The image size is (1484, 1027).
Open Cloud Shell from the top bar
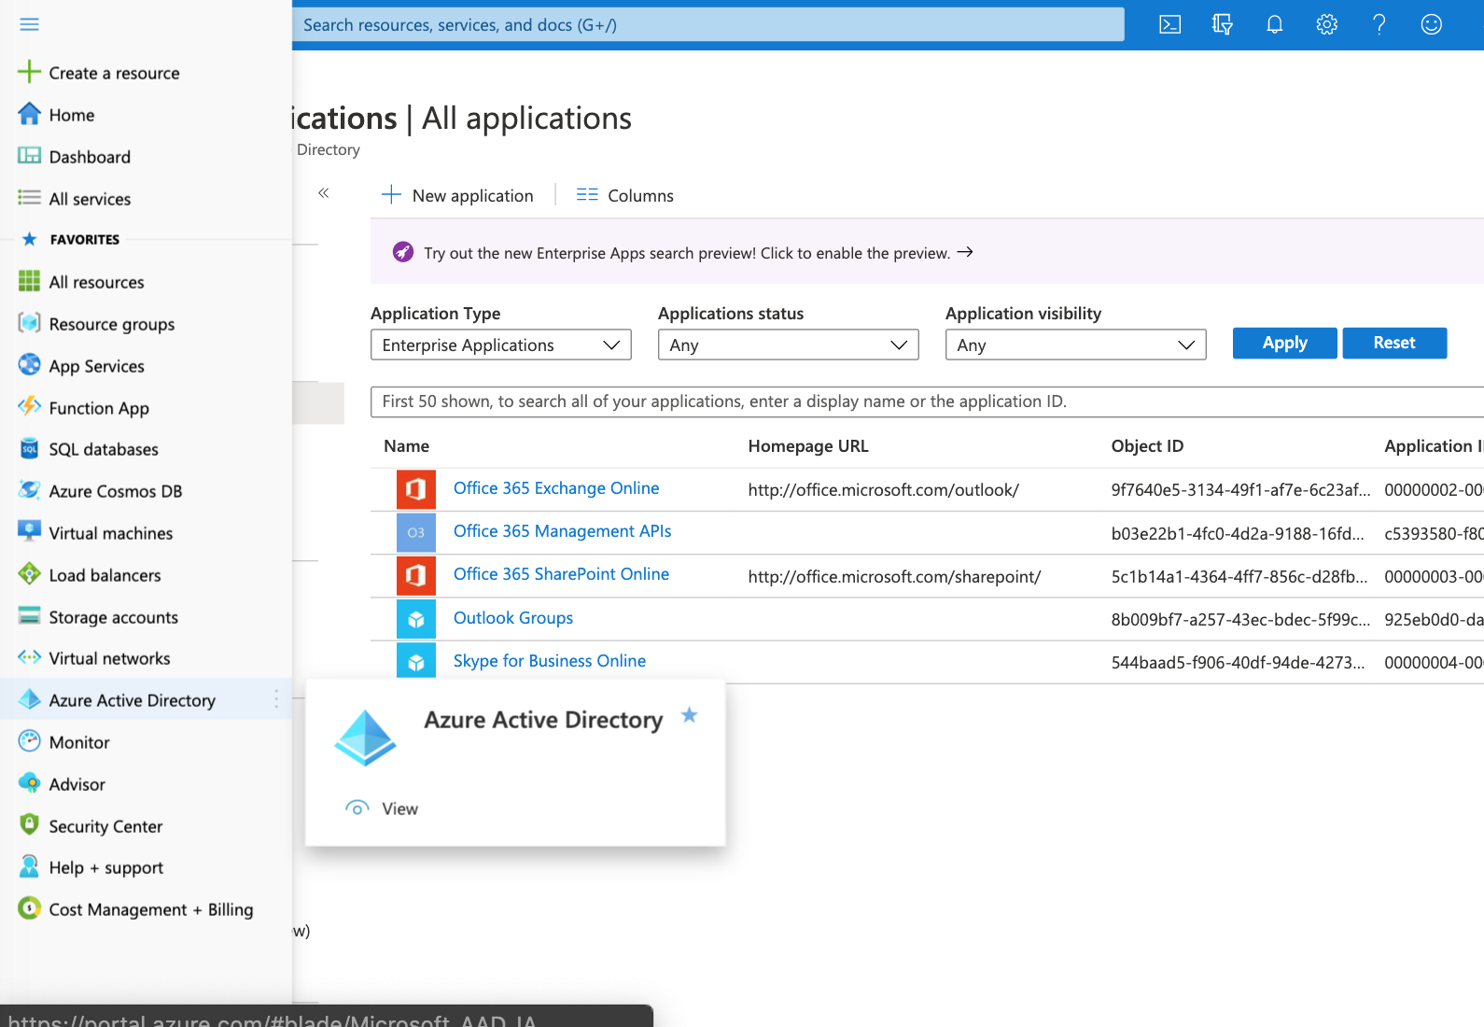point(1169,25)
